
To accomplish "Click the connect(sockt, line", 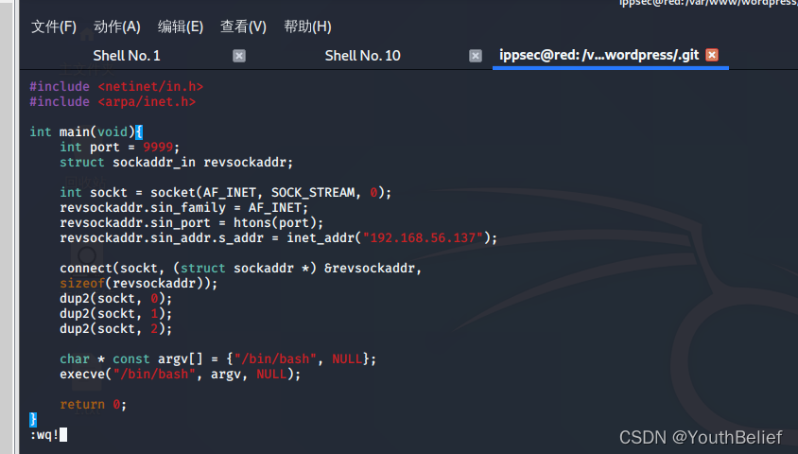I will [x=241, y=269].
